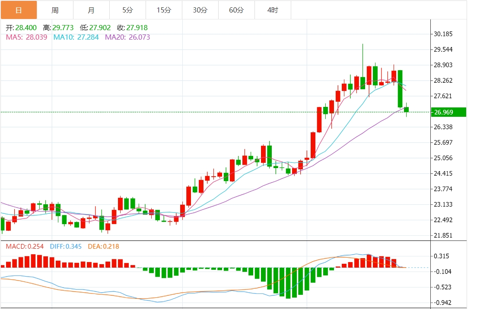Click the 25.697 price axis label

click(443, 142)
